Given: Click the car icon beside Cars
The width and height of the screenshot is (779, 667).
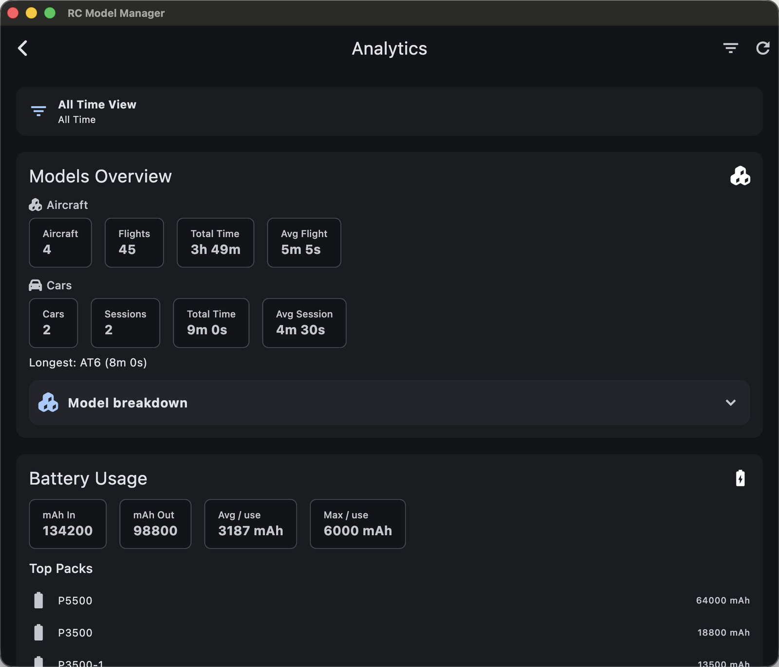Looking at the screenshot, I should tap(35, 285).
